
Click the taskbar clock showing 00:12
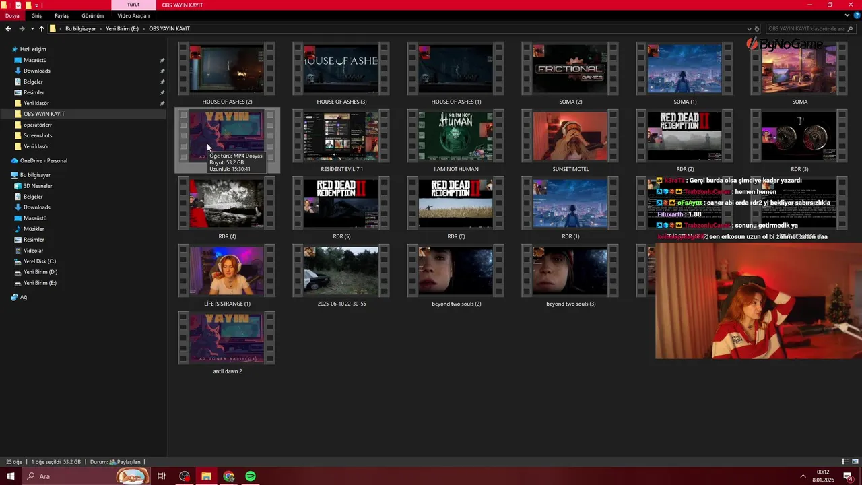pos(823,476)
